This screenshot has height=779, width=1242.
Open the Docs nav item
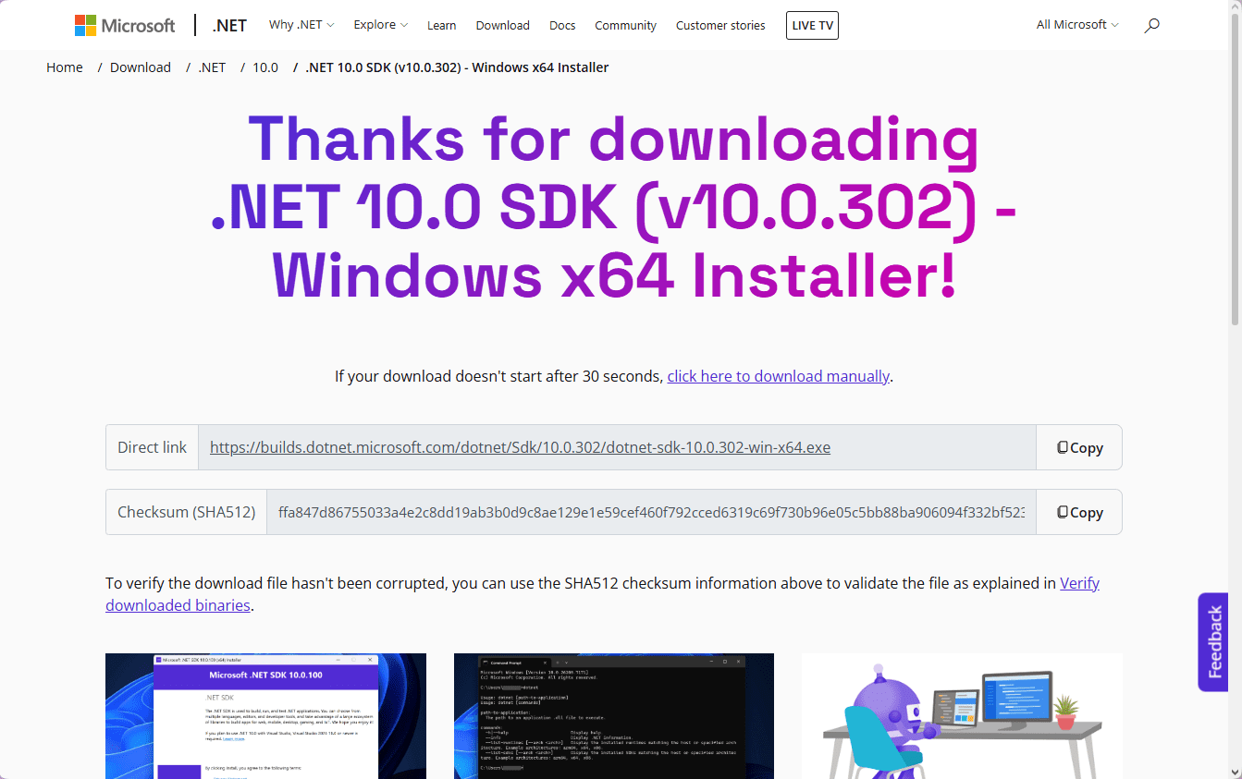(x=562, y=25)
